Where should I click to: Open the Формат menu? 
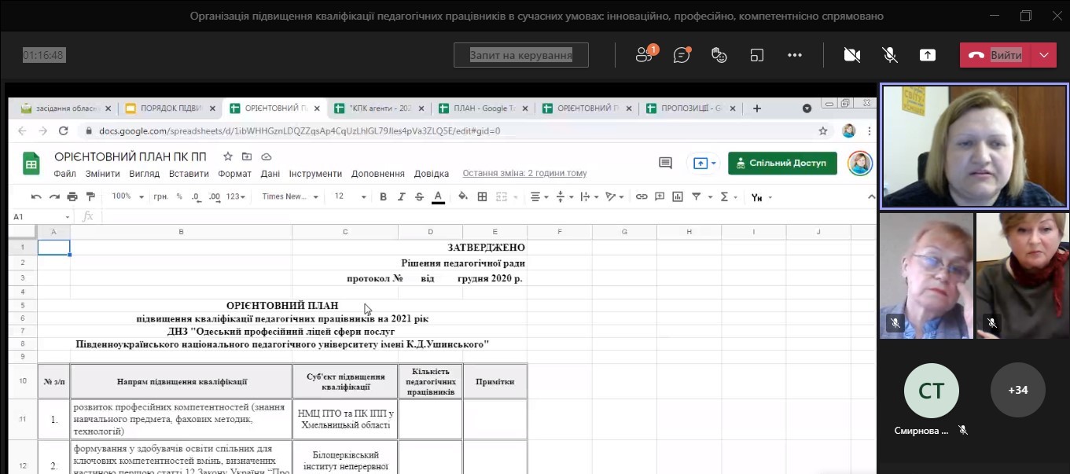point(234,174)
